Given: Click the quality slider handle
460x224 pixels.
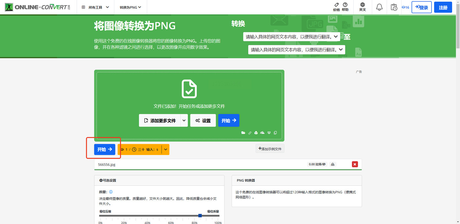Looking at the screenshot, I should click(x=200, y=216).
